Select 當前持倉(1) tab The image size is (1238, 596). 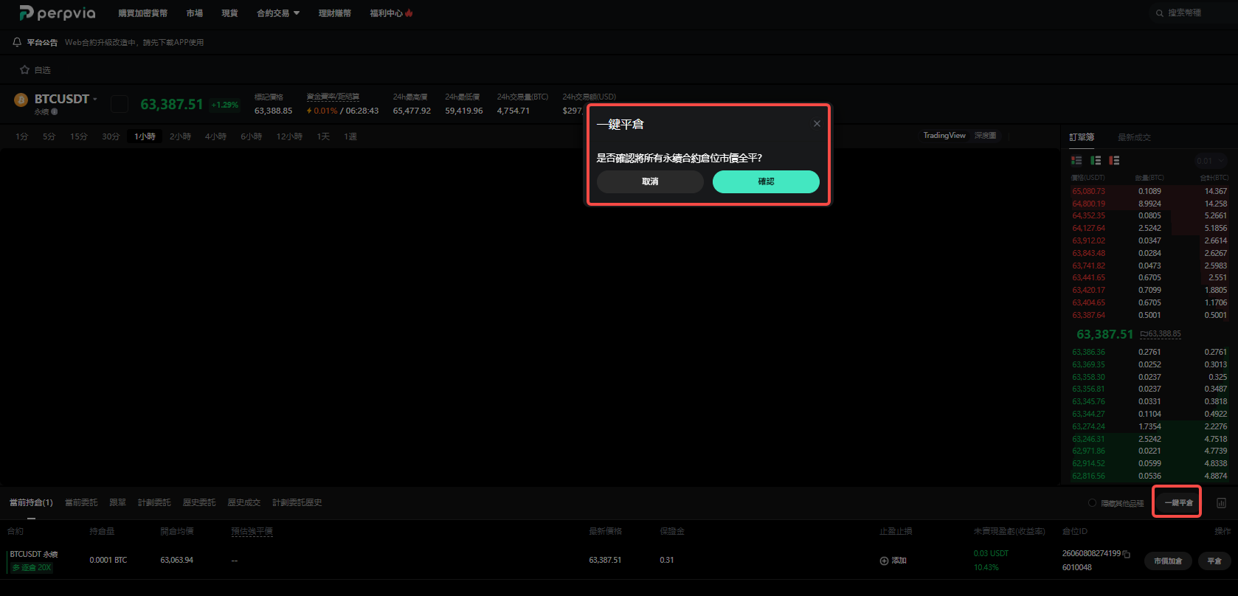point(31,502)
